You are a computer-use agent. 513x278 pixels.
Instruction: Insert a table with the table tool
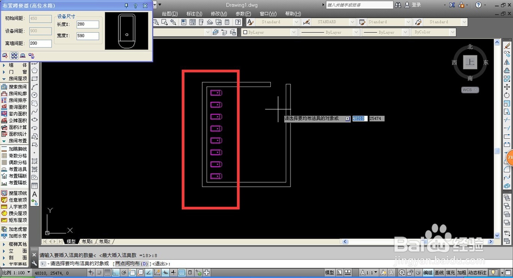34,186
